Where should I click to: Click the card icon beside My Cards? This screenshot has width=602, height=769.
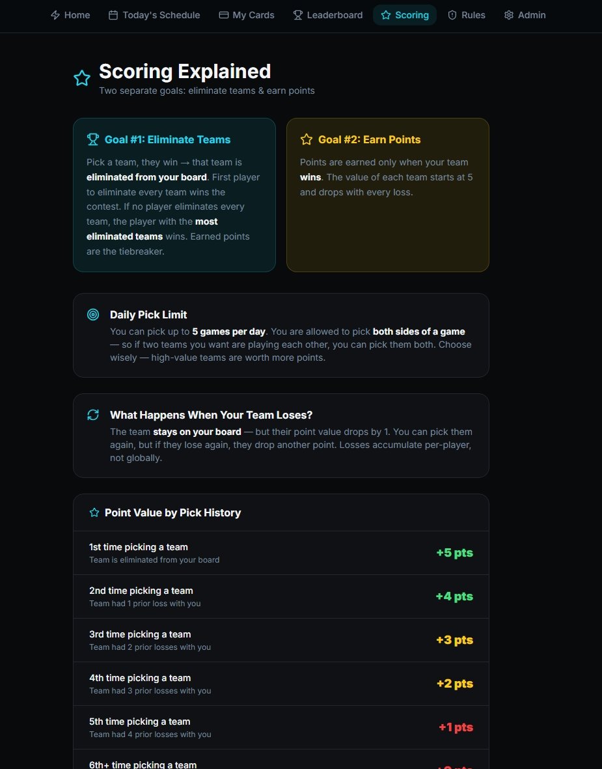point(223,15)
